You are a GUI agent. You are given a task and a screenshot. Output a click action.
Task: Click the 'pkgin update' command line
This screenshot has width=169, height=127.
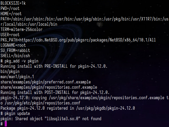[x=15, y=114]
